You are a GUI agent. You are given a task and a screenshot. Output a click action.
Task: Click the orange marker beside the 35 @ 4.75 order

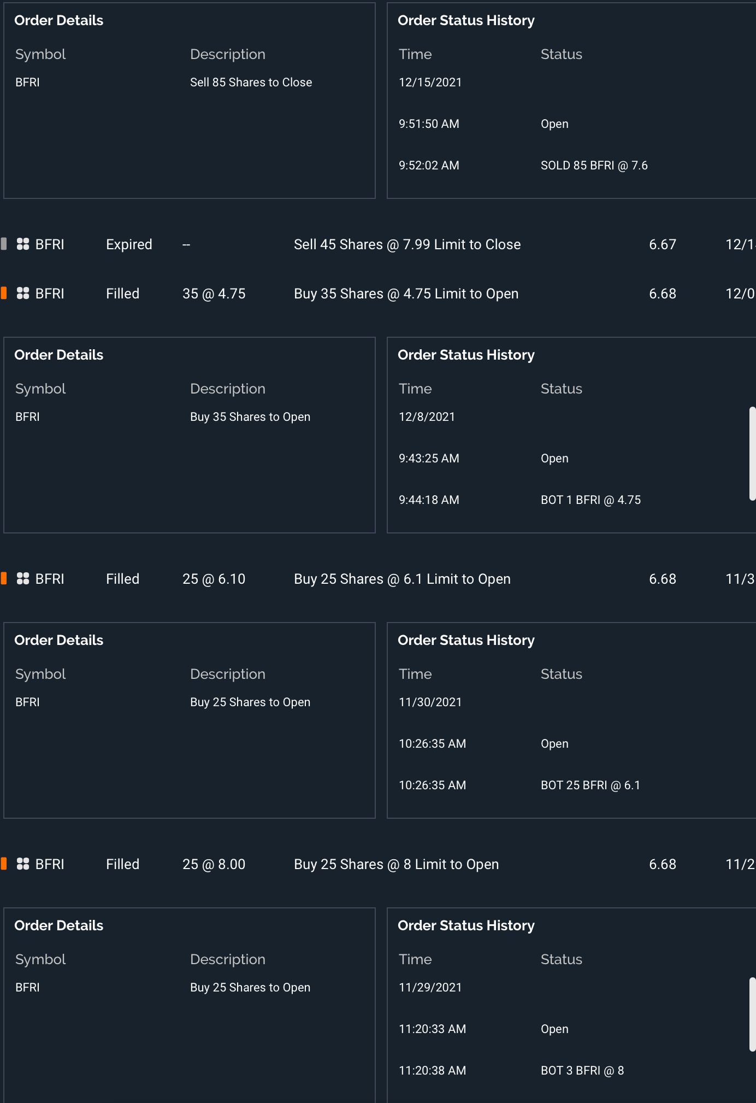pyautogui.click(x=4, y=293)
